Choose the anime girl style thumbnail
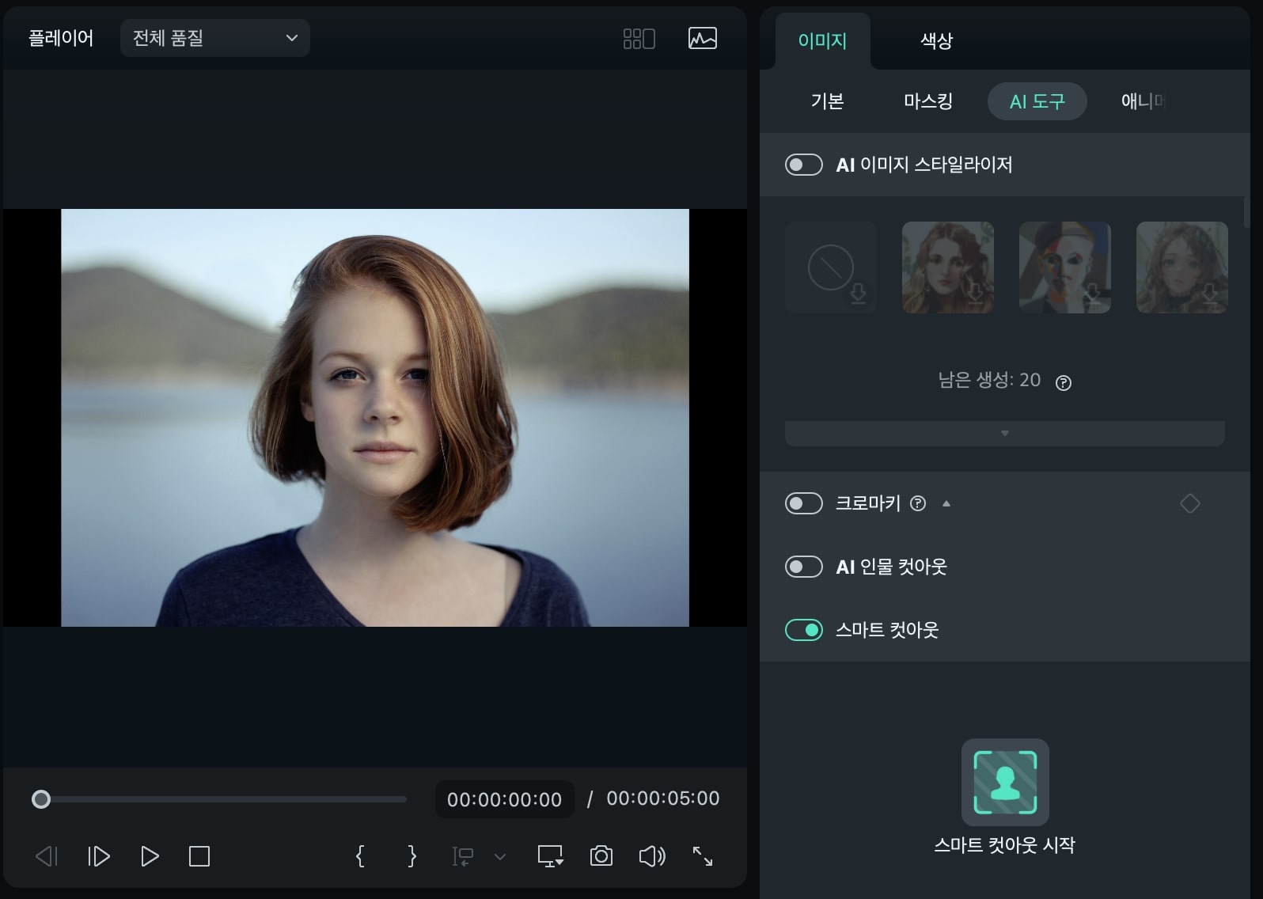 tap(1182, 267)
